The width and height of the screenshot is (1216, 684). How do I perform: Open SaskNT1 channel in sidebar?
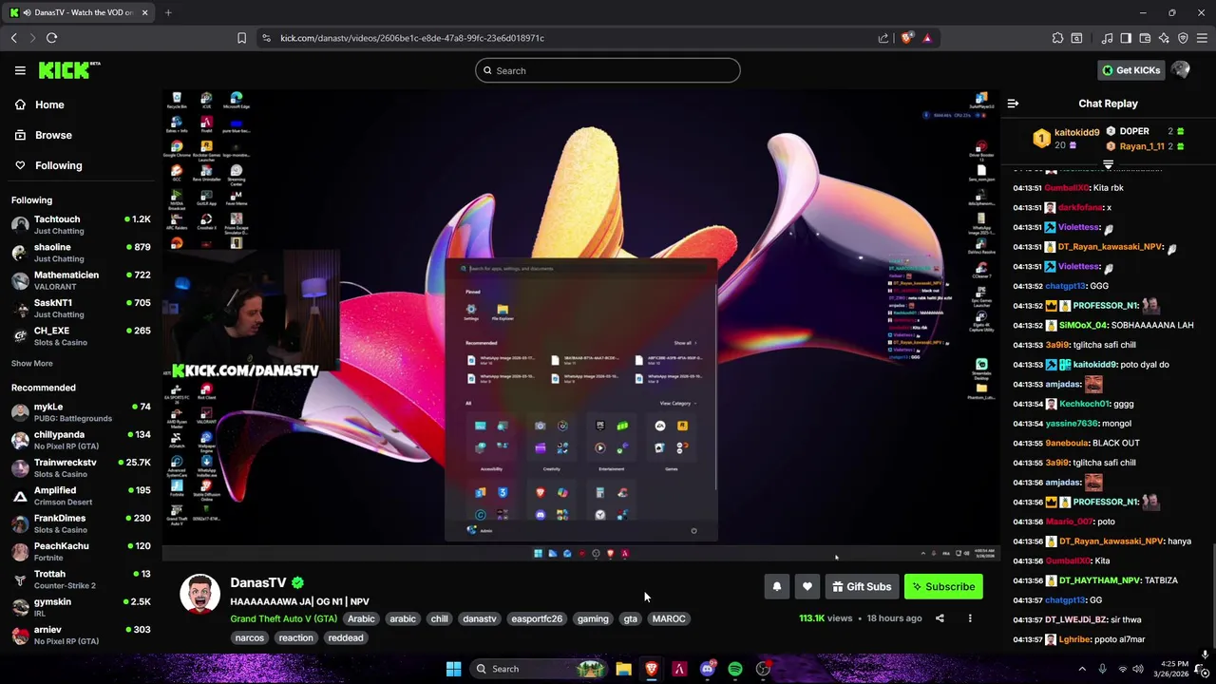pos(81,308)
